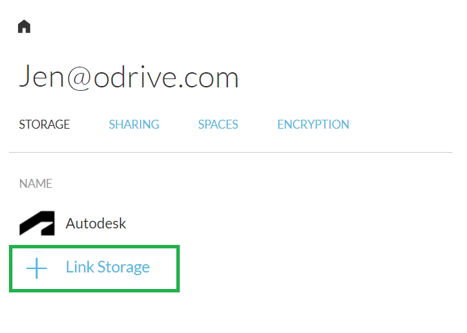Select the Encryption tab
The width and height of the screenshot is (467, 333).
click(x=313, y=125)
